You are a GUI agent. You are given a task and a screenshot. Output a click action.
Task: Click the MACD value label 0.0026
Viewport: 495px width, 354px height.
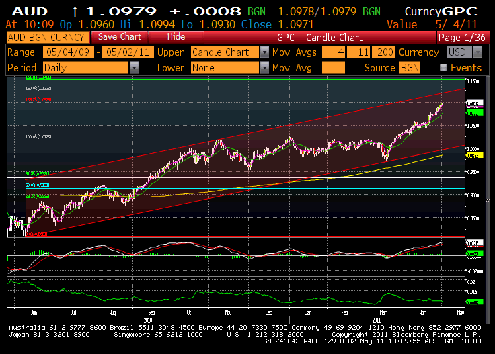[x=473, y=243]
